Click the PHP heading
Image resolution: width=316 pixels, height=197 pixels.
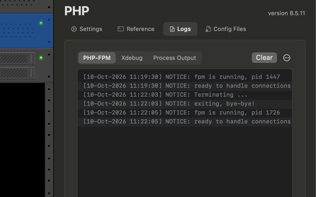(x=77, y=11)
